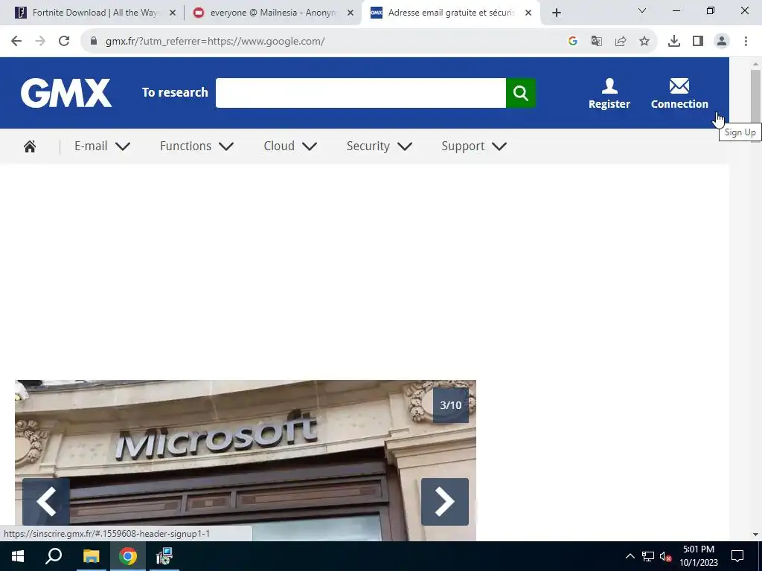Reload the page with the refresh icon
This screenshot has height=571, width=762.
(x=64, y=42)
